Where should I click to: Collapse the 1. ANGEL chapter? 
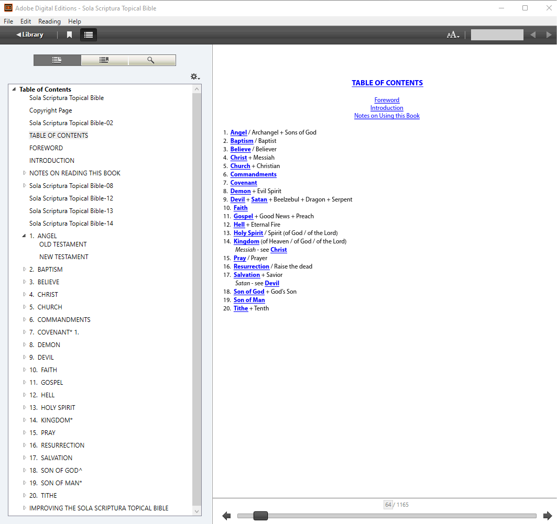pos(24,236)
